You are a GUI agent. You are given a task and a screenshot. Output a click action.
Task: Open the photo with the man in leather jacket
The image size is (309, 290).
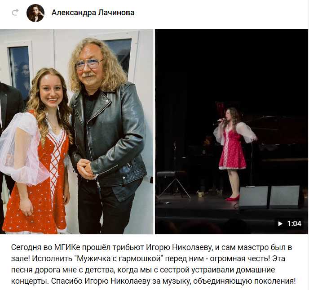pyautogui.click(x=76, y=132)
